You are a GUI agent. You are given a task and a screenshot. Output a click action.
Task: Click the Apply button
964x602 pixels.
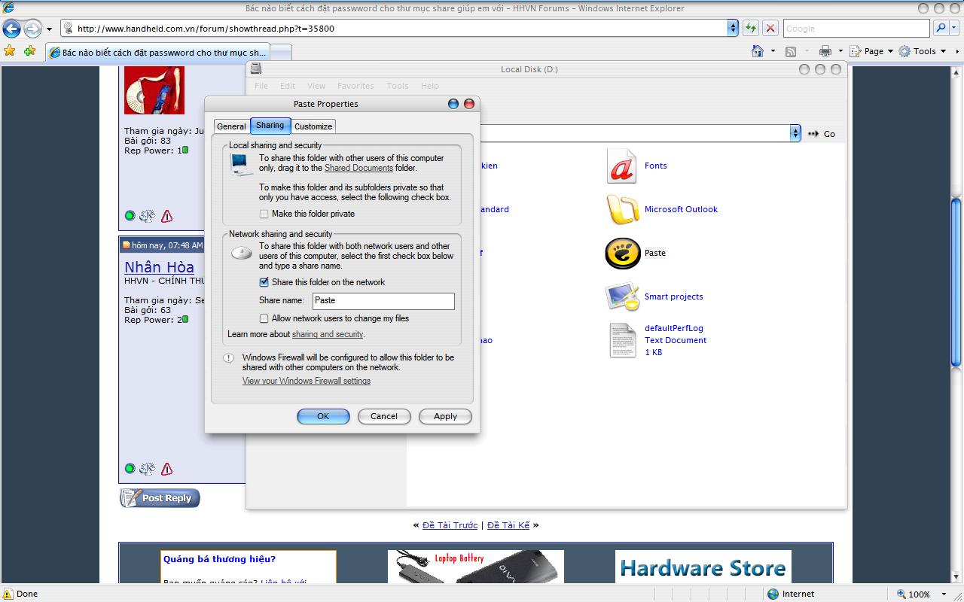(x=445, y=416)
